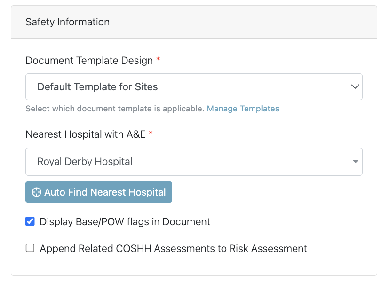Uncheck Display Base/POW flags in Document
The image size is (382, 283).
tap(30, 221)
